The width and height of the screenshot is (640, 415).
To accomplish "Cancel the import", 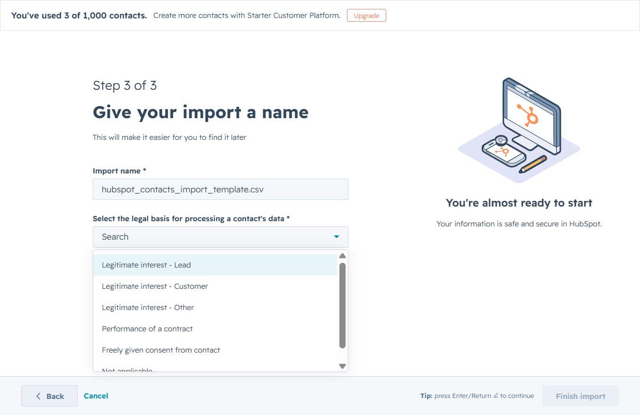I will coord(96,396).
